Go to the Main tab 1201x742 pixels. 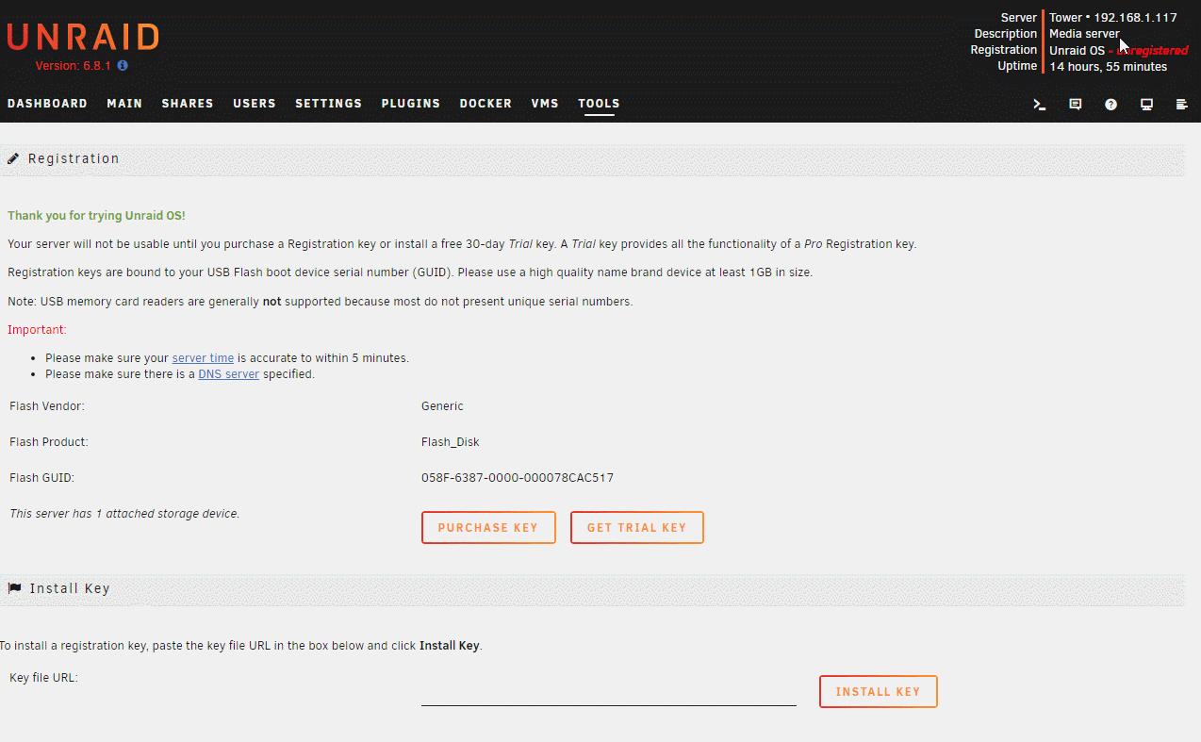[x=124, y=104]
